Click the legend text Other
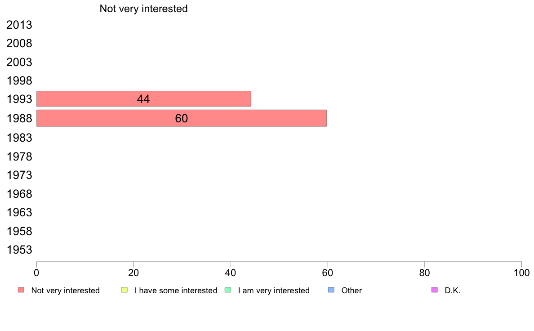The height and width of the screenshot is (331, 534). tap(352, 291)
